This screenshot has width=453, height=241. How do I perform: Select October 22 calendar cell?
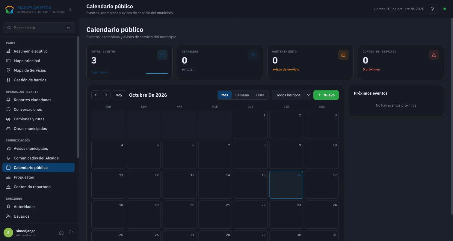[x=251, y=215]
